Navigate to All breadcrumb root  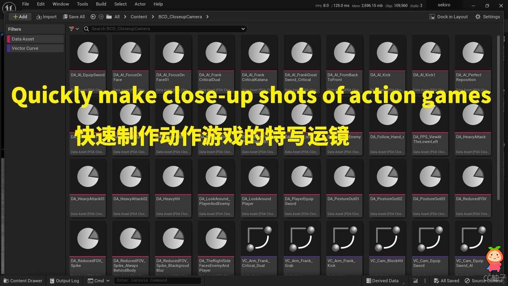(117, 17)
